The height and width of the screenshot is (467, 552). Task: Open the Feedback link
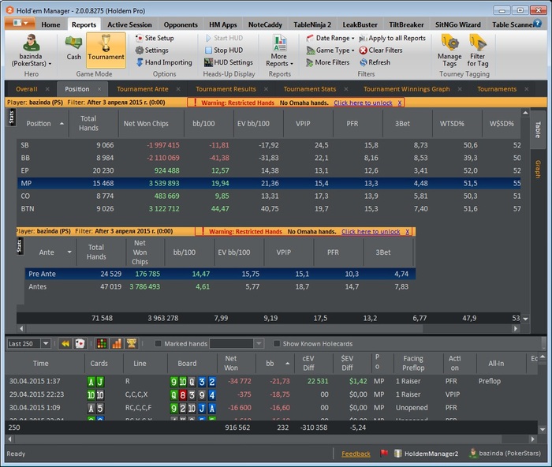coord(356,454)
